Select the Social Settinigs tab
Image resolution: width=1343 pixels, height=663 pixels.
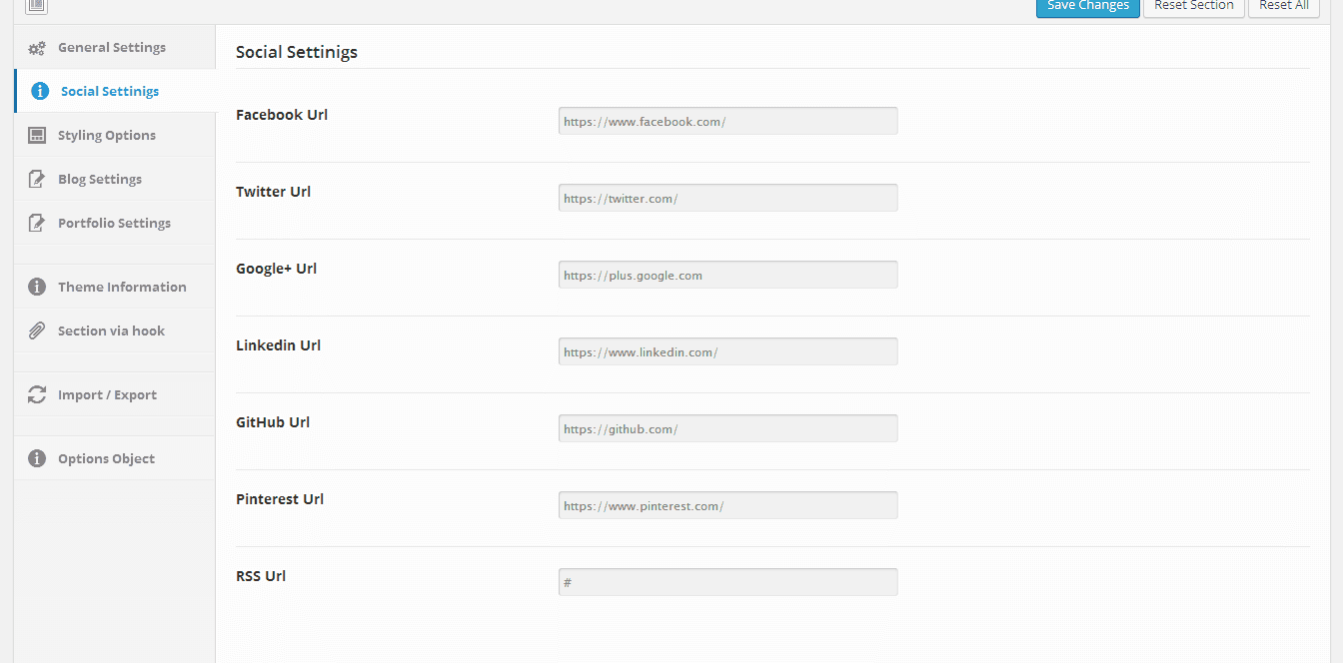116,91
